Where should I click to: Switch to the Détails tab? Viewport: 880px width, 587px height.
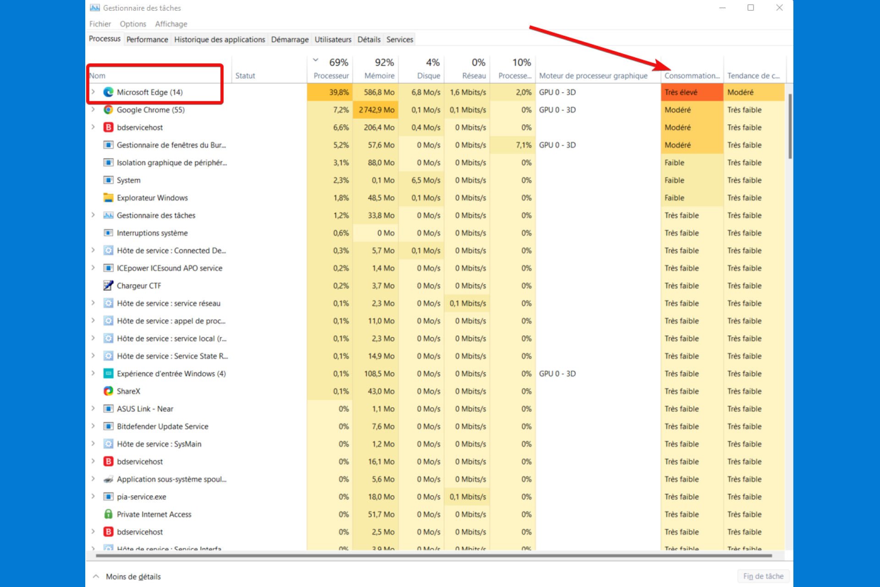coord(369,39)
